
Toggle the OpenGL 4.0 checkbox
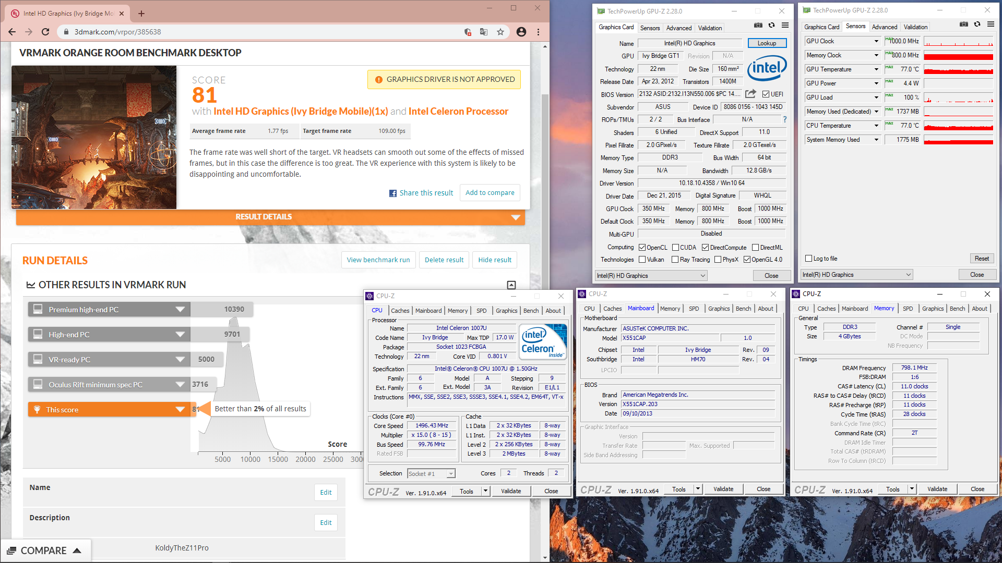coord(747,260)
